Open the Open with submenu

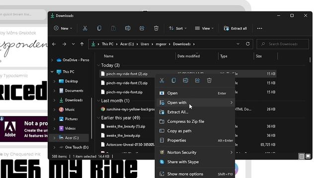196,102
